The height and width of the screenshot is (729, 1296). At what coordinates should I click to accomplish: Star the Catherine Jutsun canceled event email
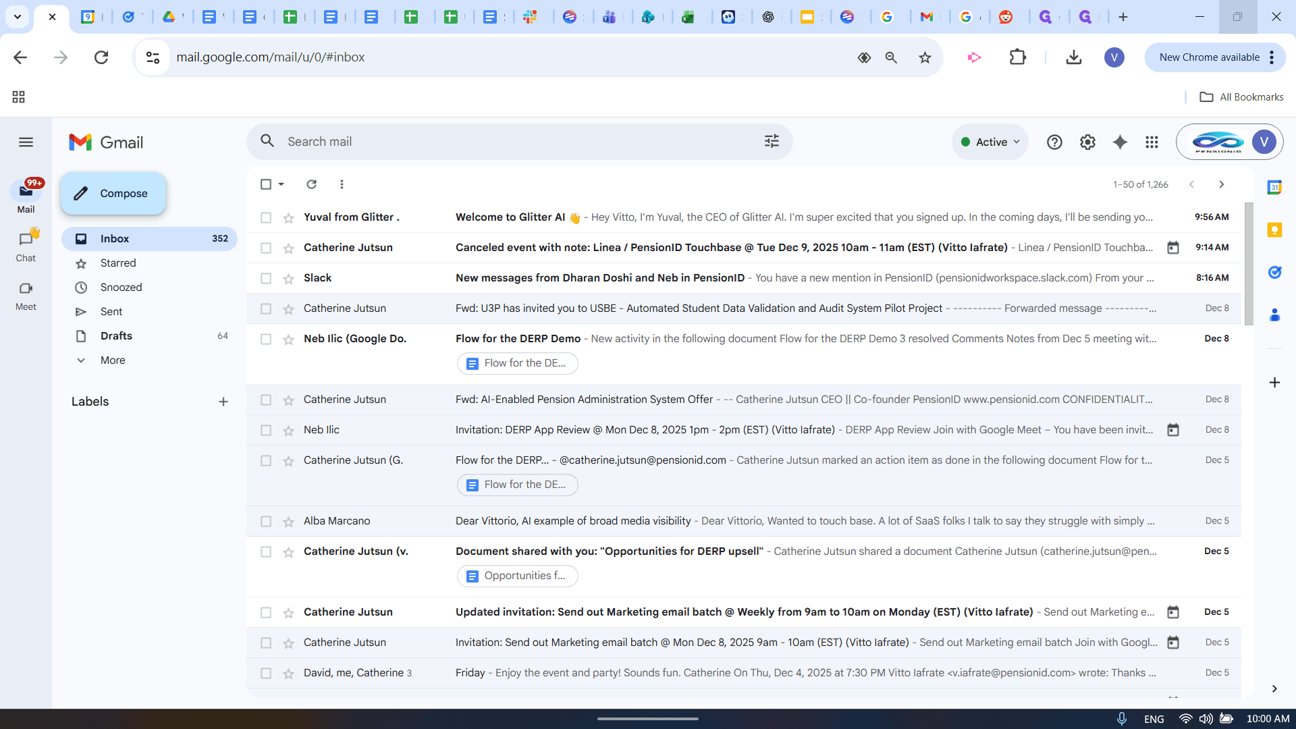point(288,248)
